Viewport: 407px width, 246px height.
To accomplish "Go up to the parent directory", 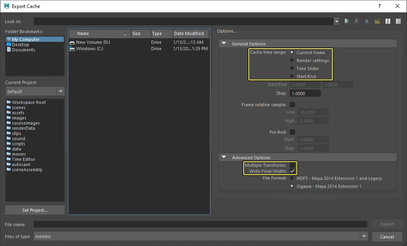I will tap(367, 21).
